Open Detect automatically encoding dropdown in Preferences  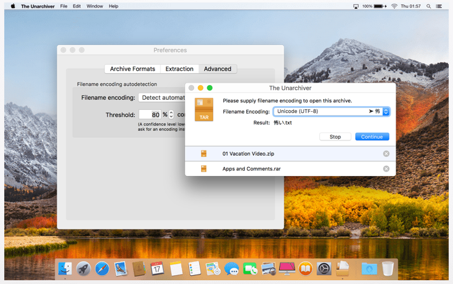coord(162,98)
